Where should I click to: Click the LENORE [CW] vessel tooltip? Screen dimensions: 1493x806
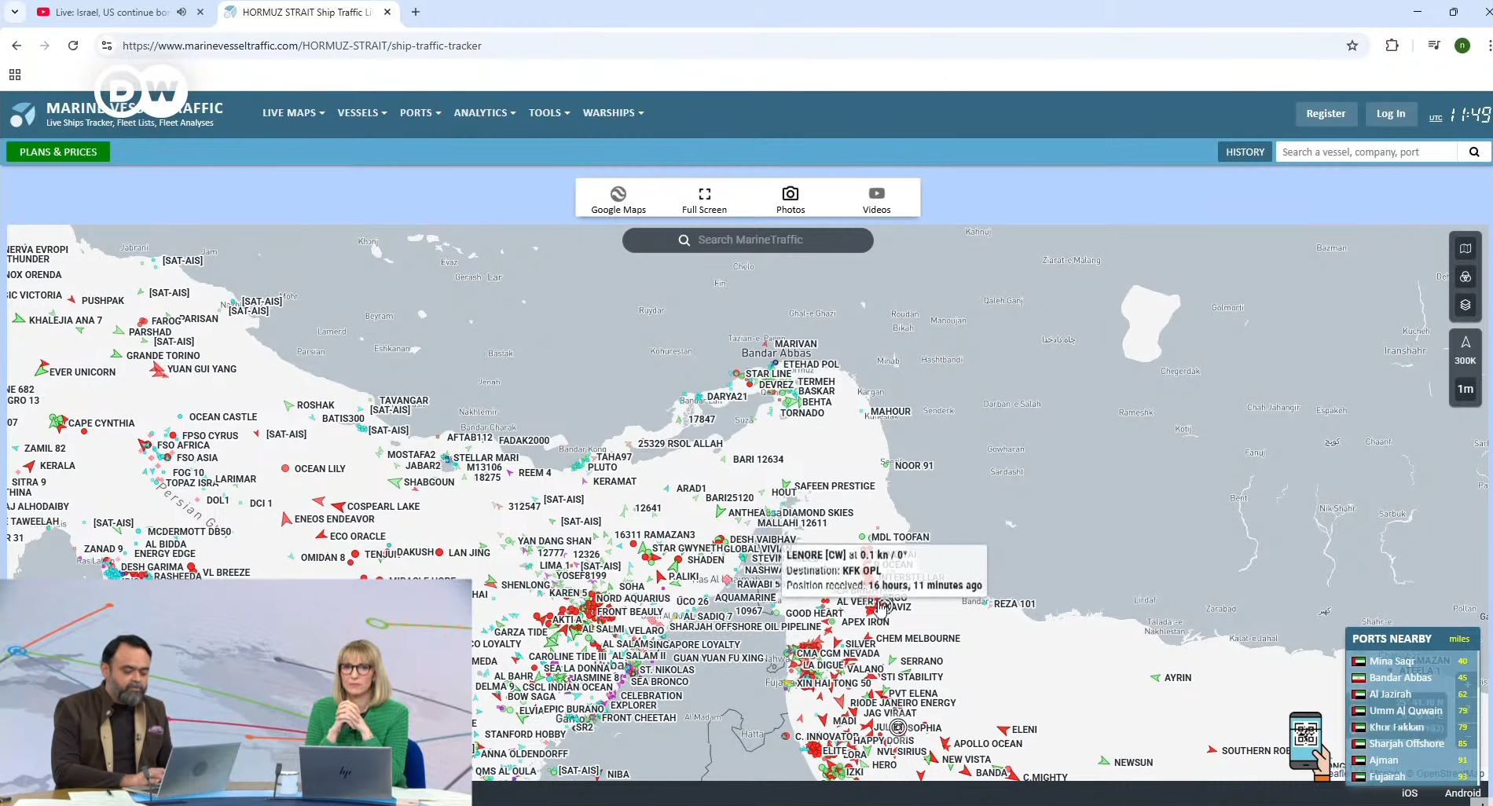(883, 570)
